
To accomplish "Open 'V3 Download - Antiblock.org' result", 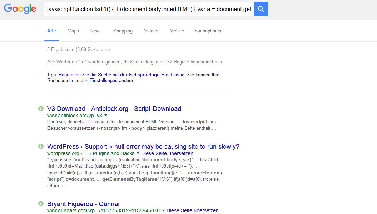I will (114, 109).
